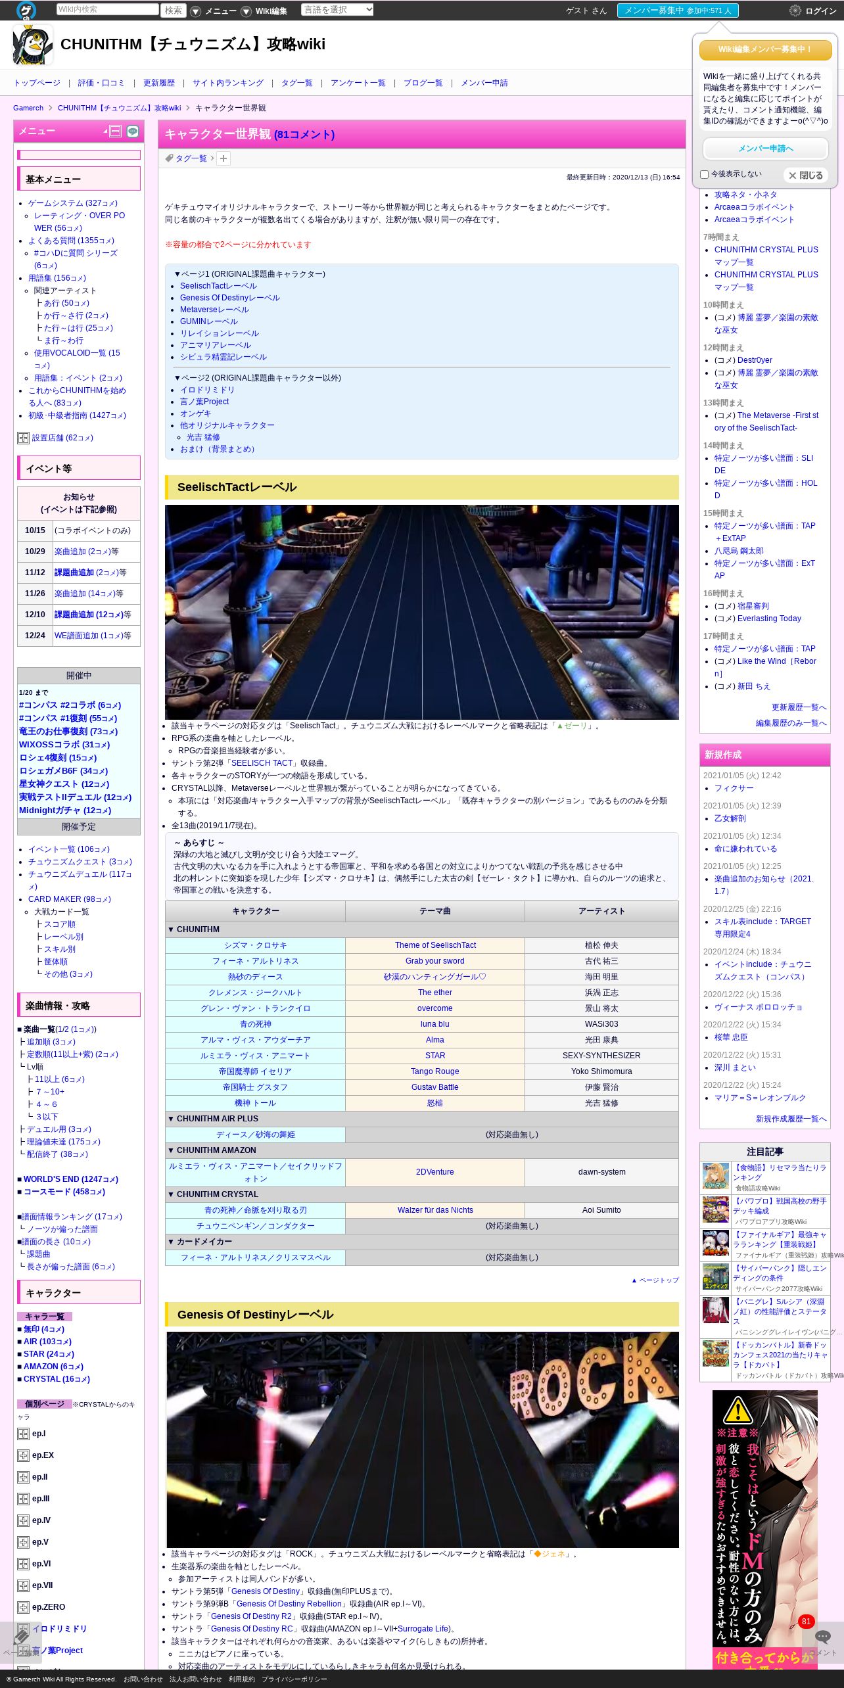Image resolution: width=844 pixels, height=1688 pixels.
Task: Collapse the CHUNITHM AMAZON table section
Action: [421, 1150]
